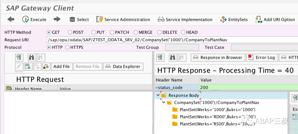The width and height of the screenshot is (298, 134).
Task: Open EntitySets from the toolbar
Action: click(223, 19)
